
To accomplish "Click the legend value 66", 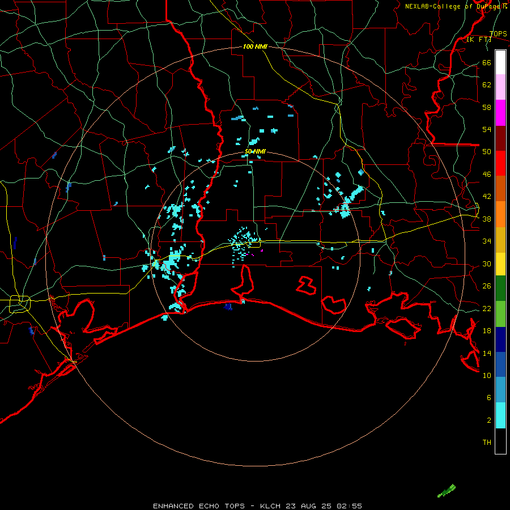I will coord(487,62).
